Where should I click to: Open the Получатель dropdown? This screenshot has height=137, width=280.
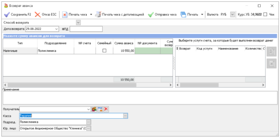(x=89, y=109)
